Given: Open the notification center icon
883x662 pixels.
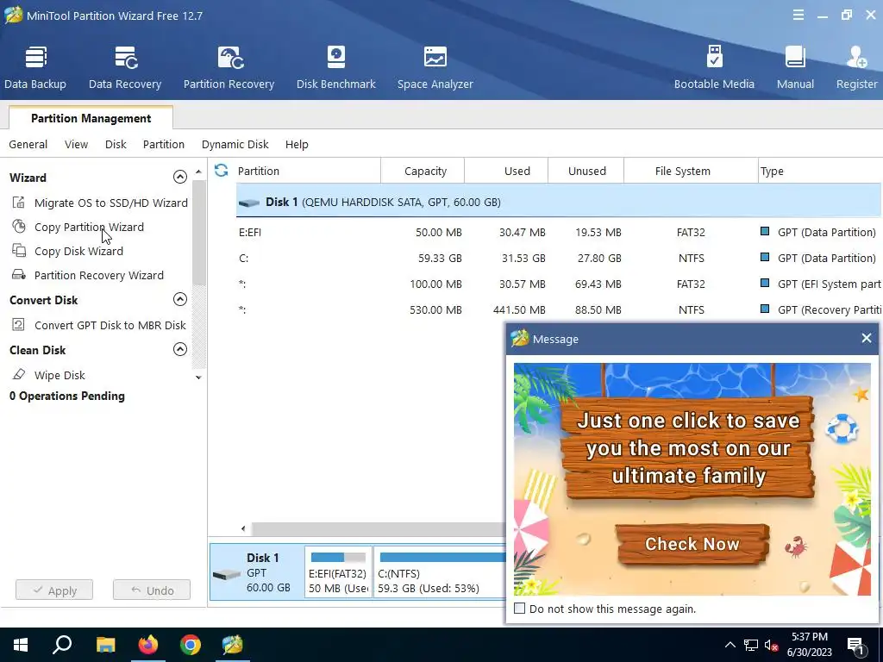Looking at the screenshot, I should tap(856, 646).
